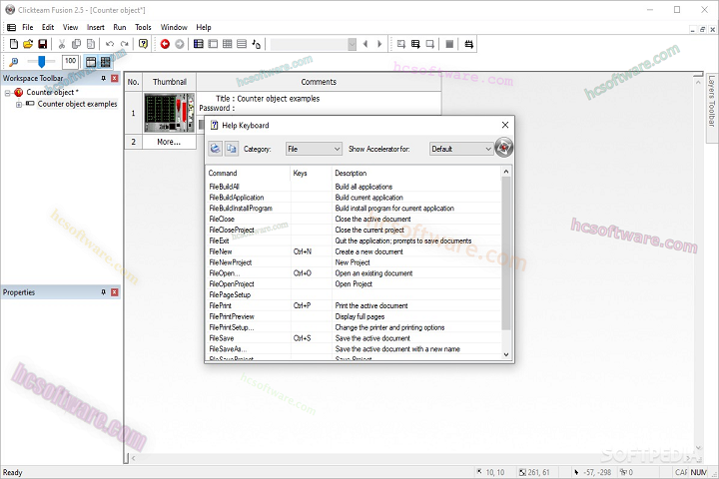The width and height of the screenshot is (719, 479).
Task: Copy keyboard list icon in Help Keyboard dialog
Action: click(x=232, y=148)
